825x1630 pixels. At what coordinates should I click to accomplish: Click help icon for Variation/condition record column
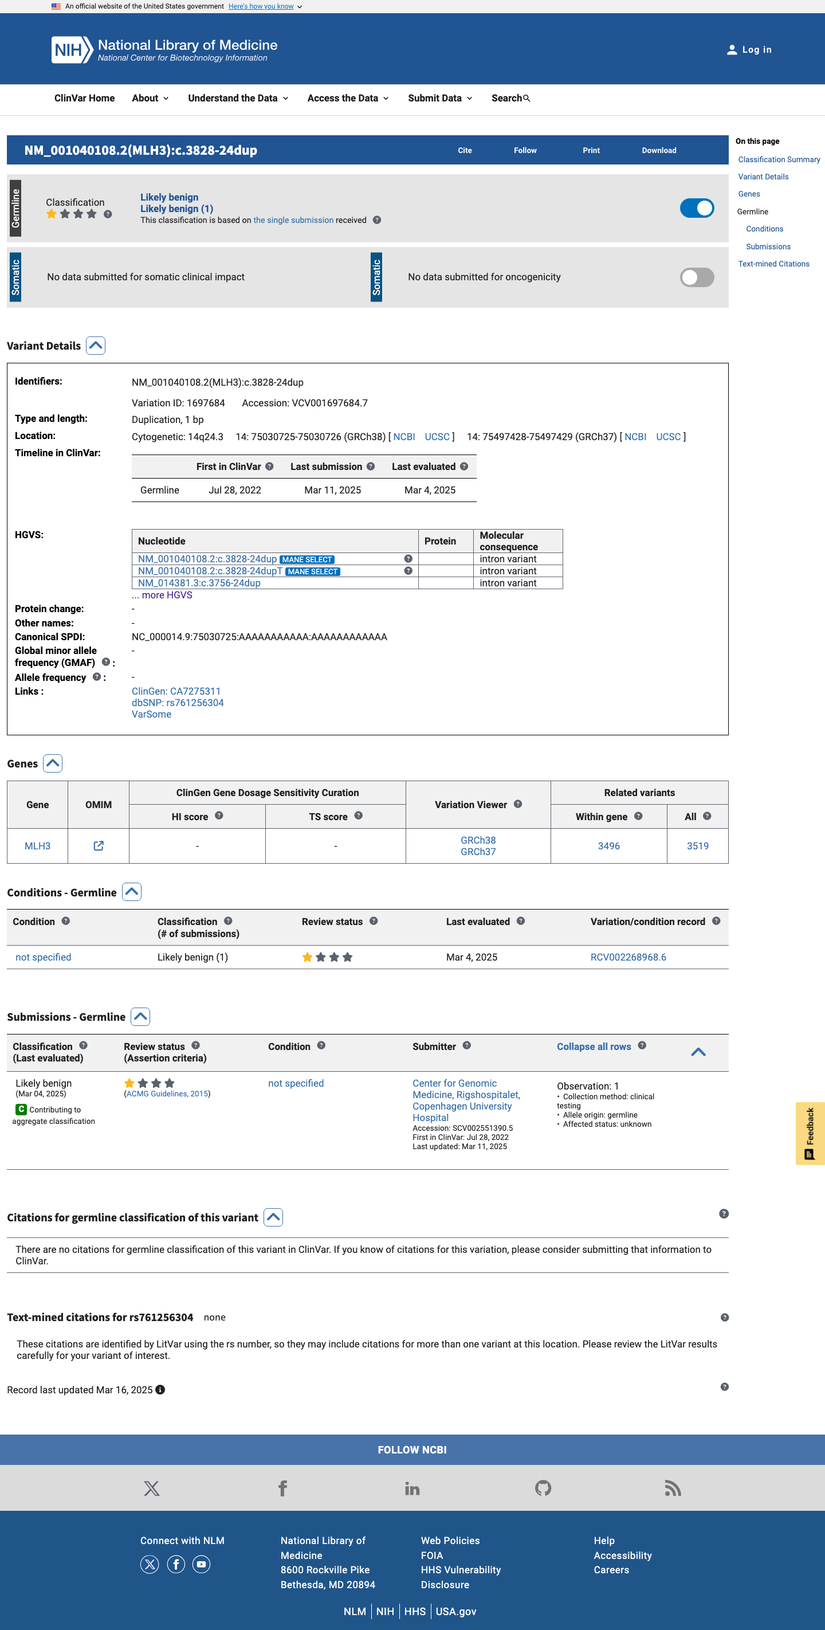click(716, 921)
